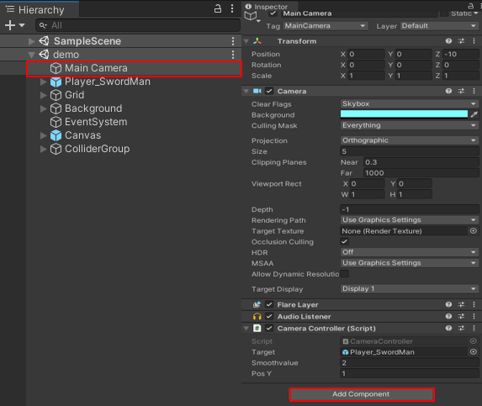
Task: Toggle the Flare Layer enabled checkbox
Action: 269,304
